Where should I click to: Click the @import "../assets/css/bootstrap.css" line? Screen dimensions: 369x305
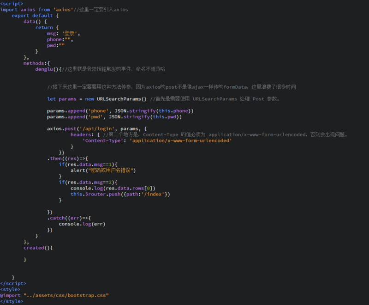click(54, 295)
